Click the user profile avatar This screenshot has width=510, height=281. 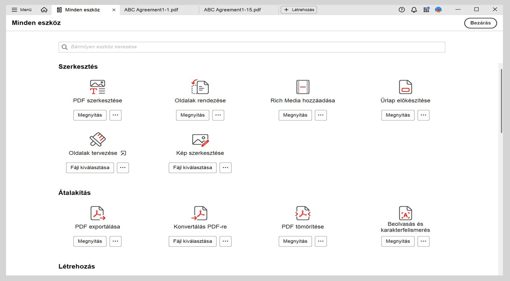(438, 10)
